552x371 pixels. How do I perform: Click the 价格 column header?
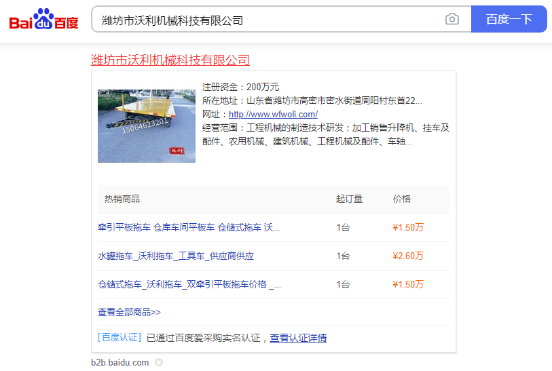click(402, 199)
